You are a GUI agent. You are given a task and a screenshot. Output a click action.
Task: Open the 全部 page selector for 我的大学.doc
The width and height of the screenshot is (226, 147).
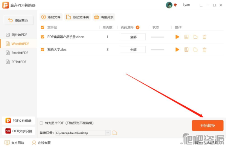click(133, 50)
